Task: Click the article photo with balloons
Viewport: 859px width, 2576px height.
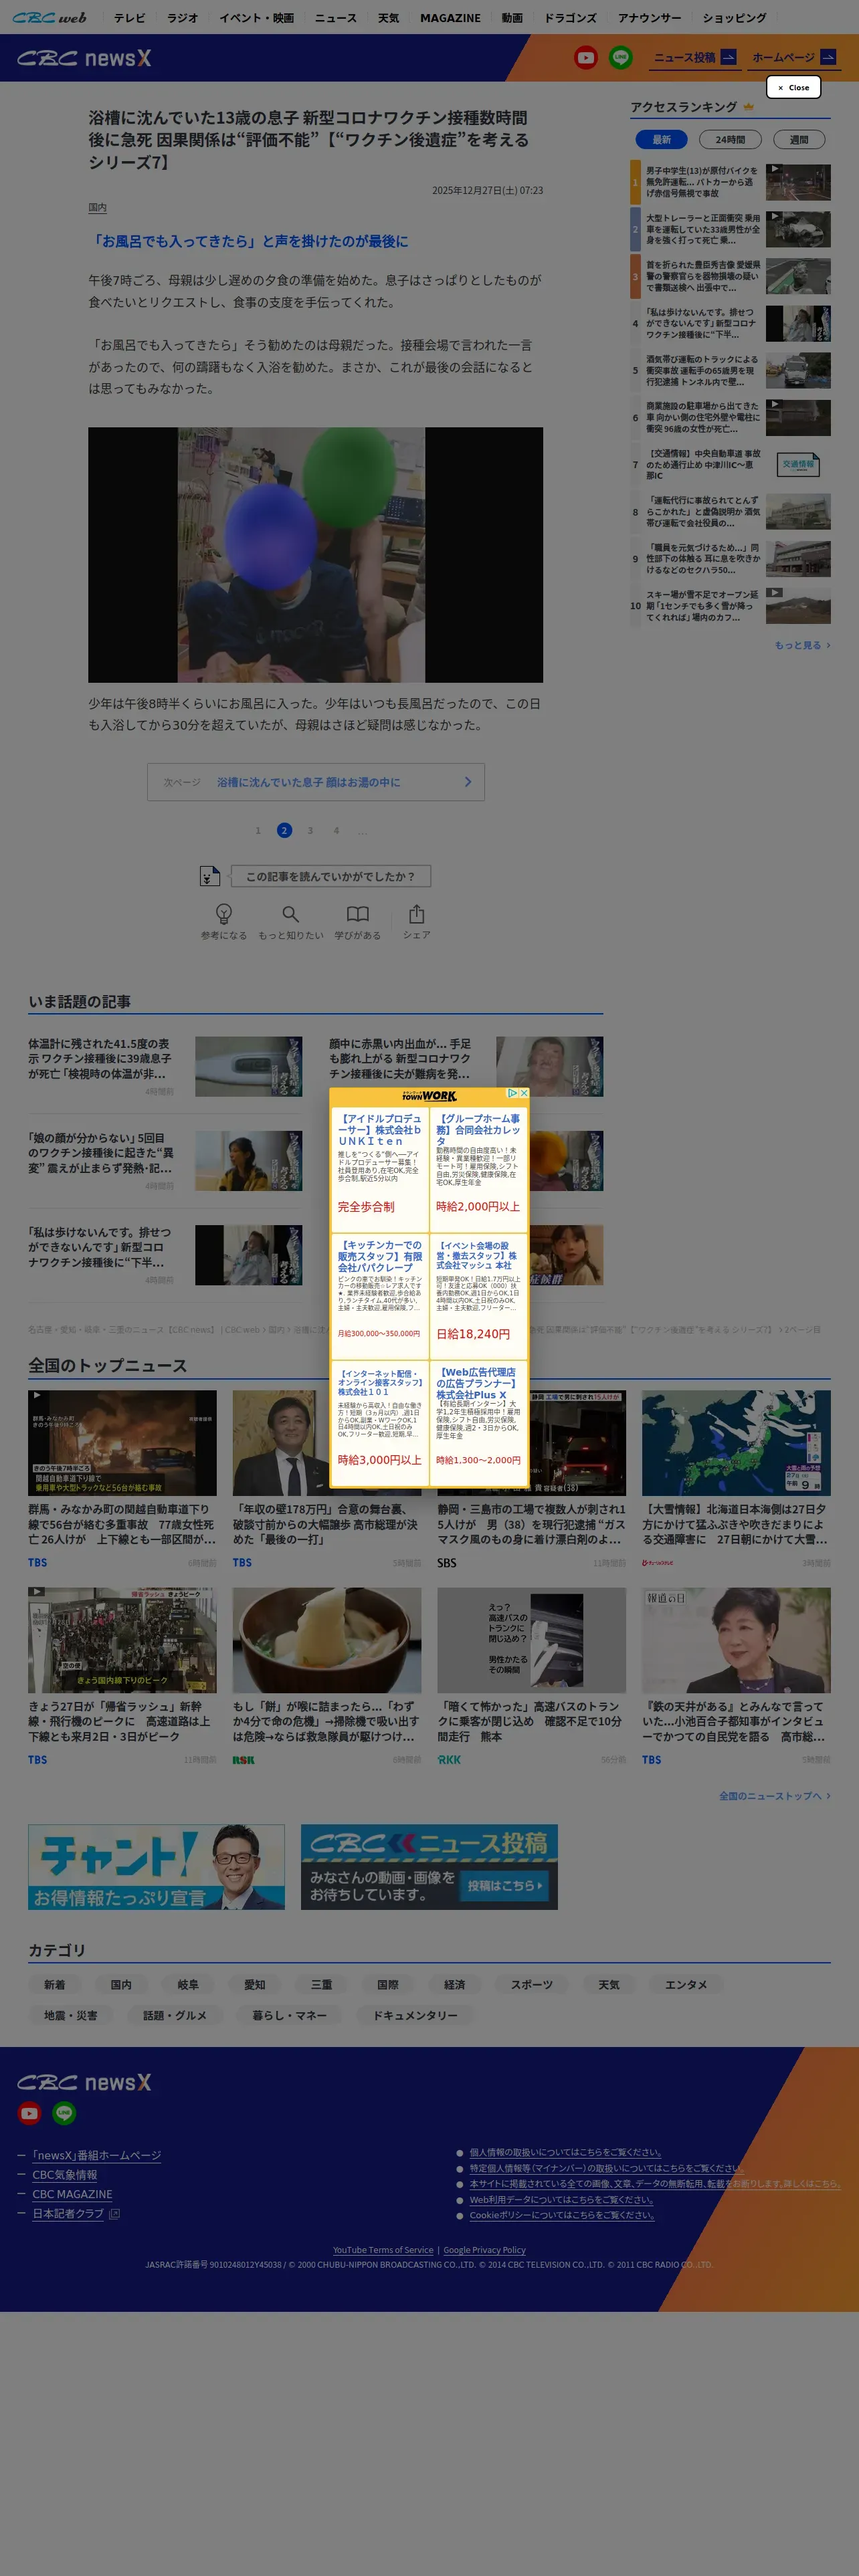Action: (315, 555)
